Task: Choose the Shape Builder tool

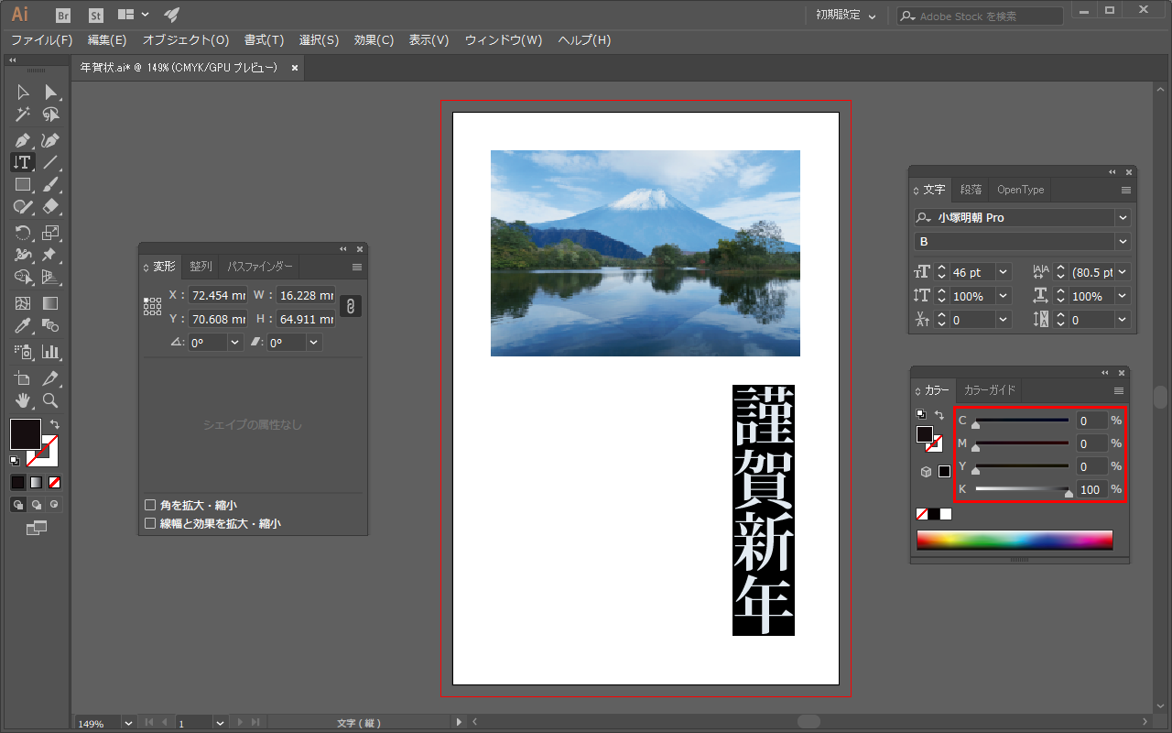Action: (23, 277)
